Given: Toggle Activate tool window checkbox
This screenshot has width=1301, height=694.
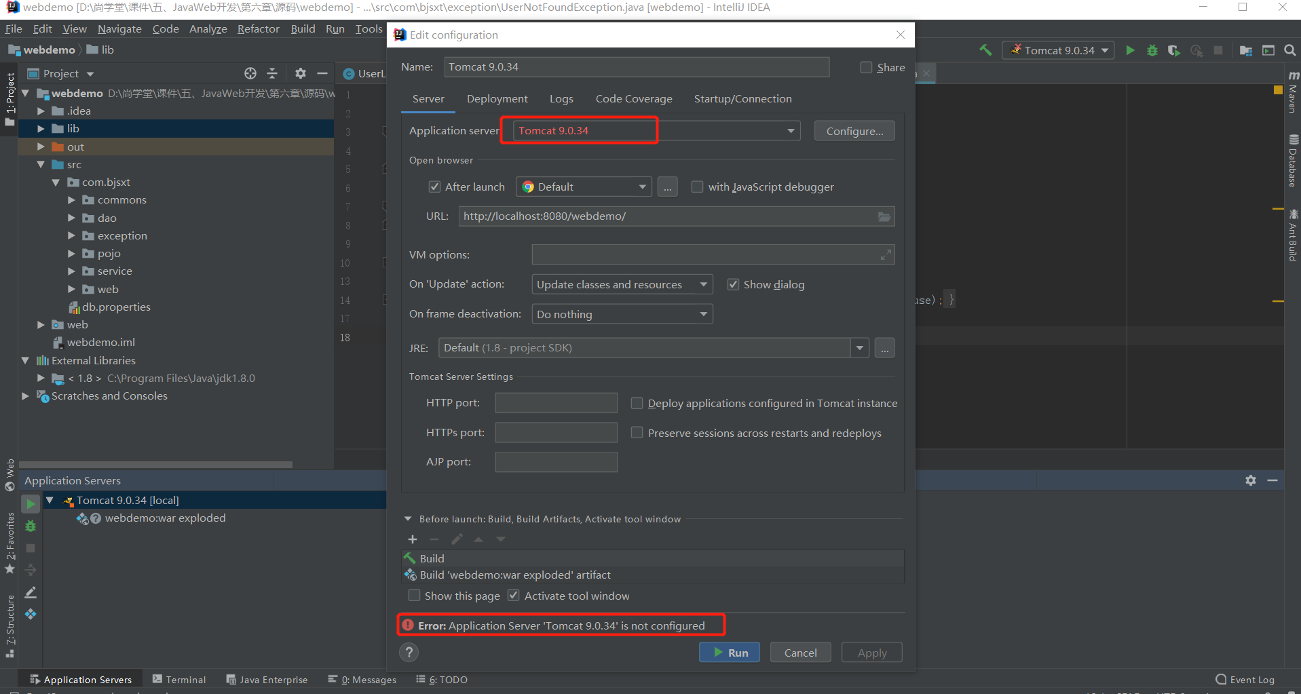Looking at the screenshot, I should [514, 596].
